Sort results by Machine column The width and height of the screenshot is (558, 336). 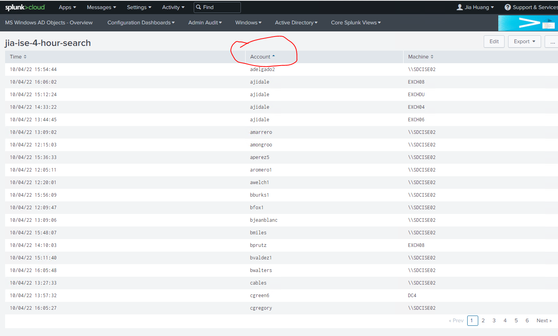click(432, 57)
